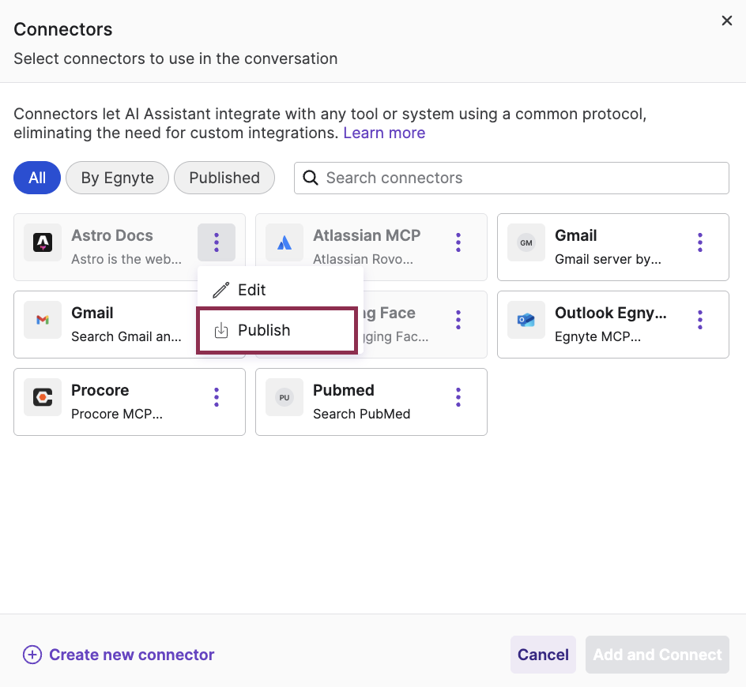Click the Pubmed PU icon

pos(284,397)
